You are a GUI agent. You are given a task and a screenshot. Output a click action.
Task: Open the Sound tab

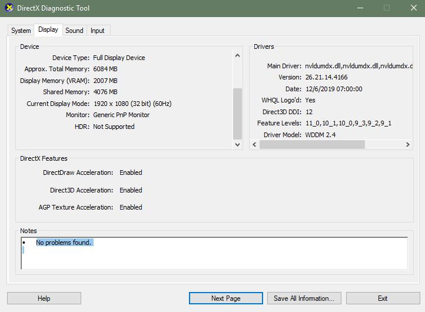(74, 31)
